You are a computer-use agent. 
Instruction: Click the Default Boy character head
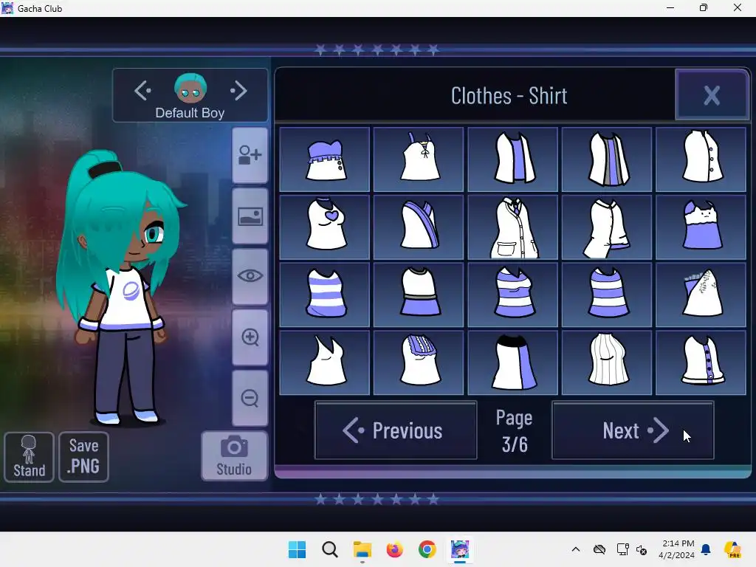(x=190, y=89)
